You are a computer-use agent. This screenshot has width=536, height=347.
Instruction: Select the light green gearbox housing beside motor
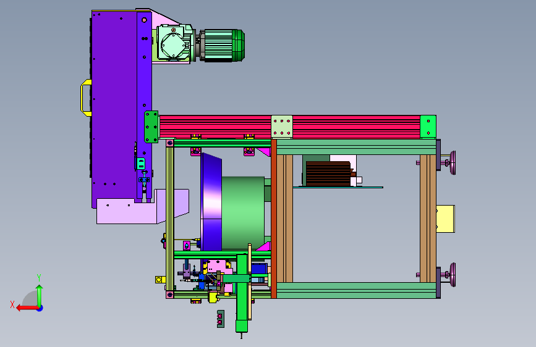tap(175, 42)
